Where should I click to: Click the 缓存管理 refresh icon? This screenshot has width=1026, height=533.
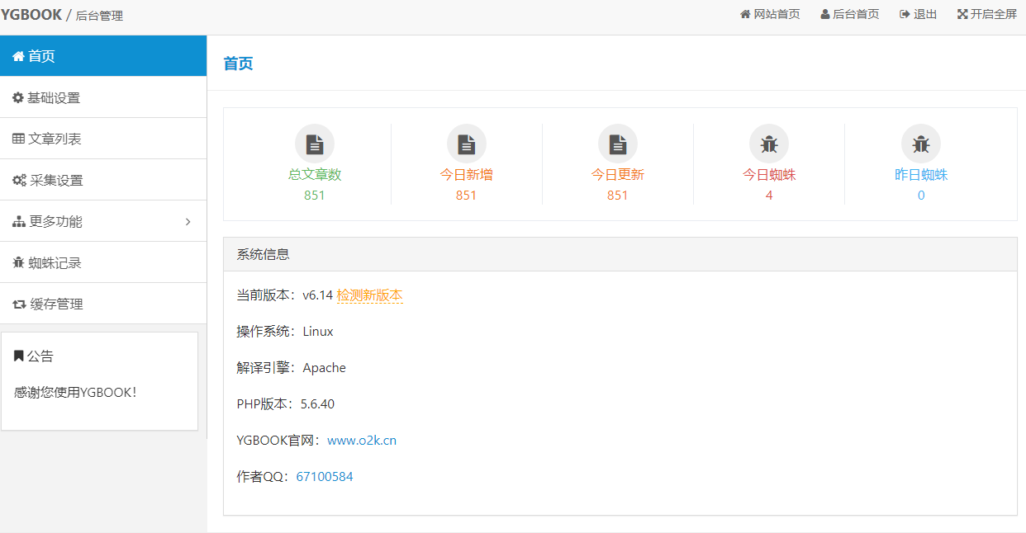click(x=17, y=303)
